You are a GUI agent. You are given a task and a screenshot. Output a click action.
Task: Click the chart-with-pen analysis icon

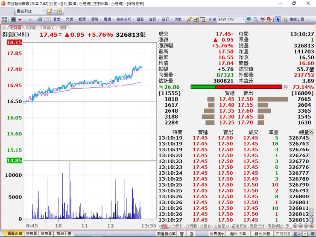[262, 19]
